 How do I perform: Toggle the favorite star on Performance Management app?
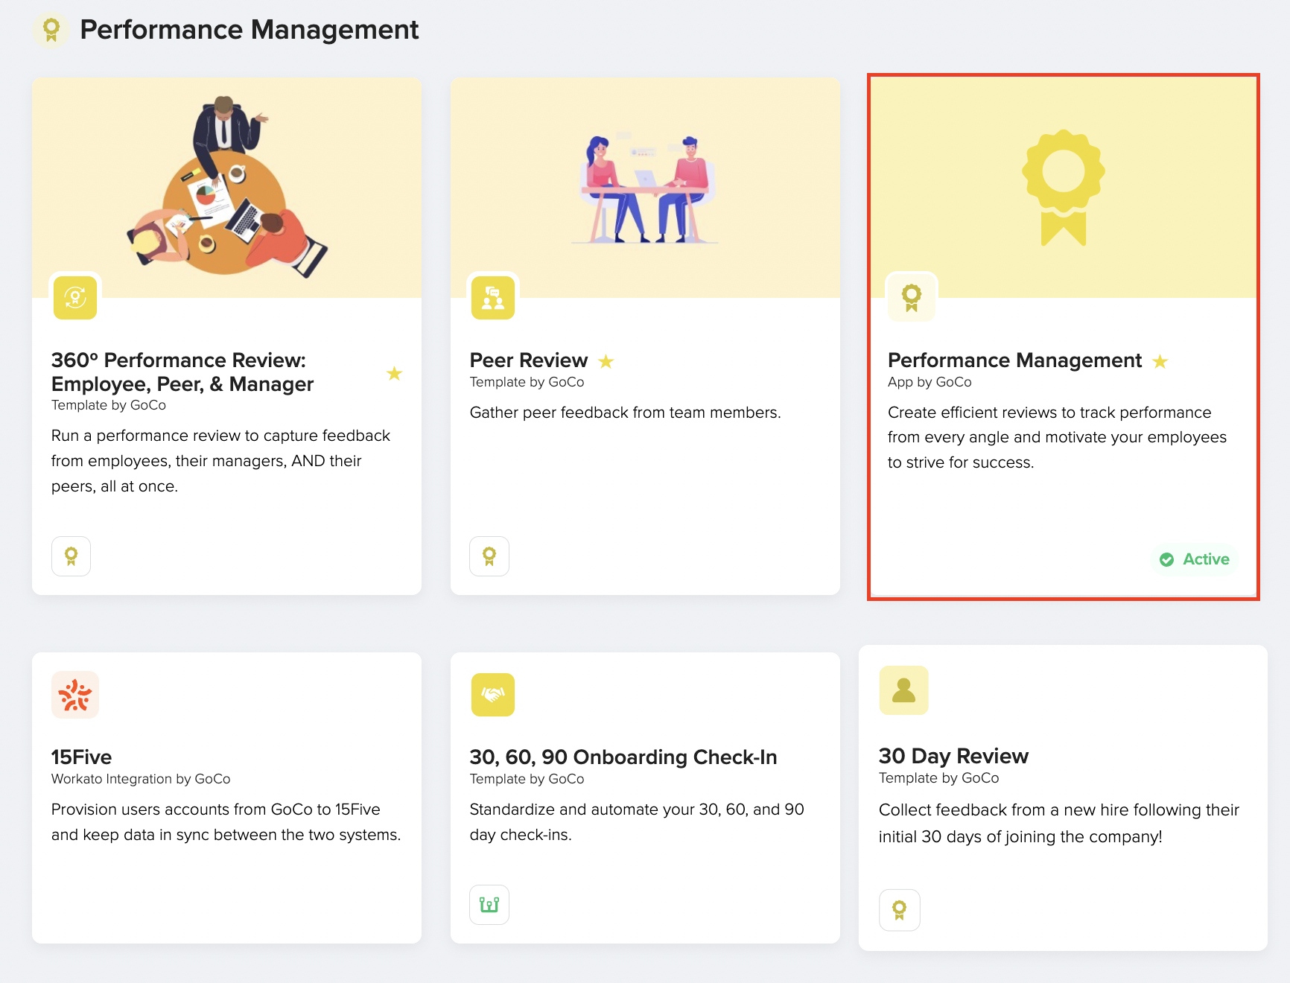(x=1160, y=361)
